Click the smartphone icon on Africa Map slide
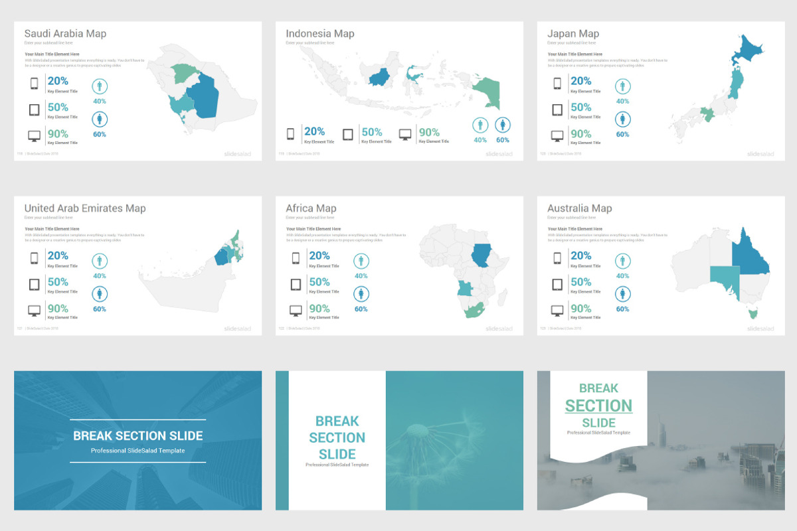797x531 pixels. point(296,258)
